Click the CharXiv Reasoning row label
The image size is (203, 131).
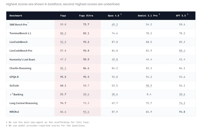pyautogui.click(x=20, y=68)
